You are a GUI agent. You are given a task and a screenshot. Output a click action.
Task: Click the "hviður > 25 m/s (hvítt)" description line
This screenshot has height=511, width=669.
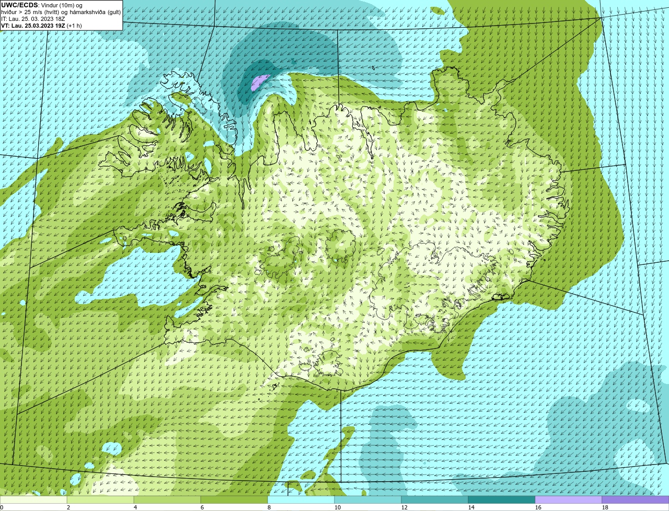tap(61, 12)
